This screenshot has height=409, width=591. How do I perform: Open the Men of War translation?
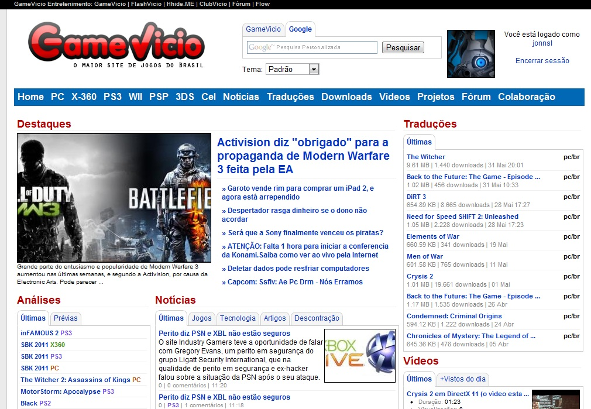(424, 256)
